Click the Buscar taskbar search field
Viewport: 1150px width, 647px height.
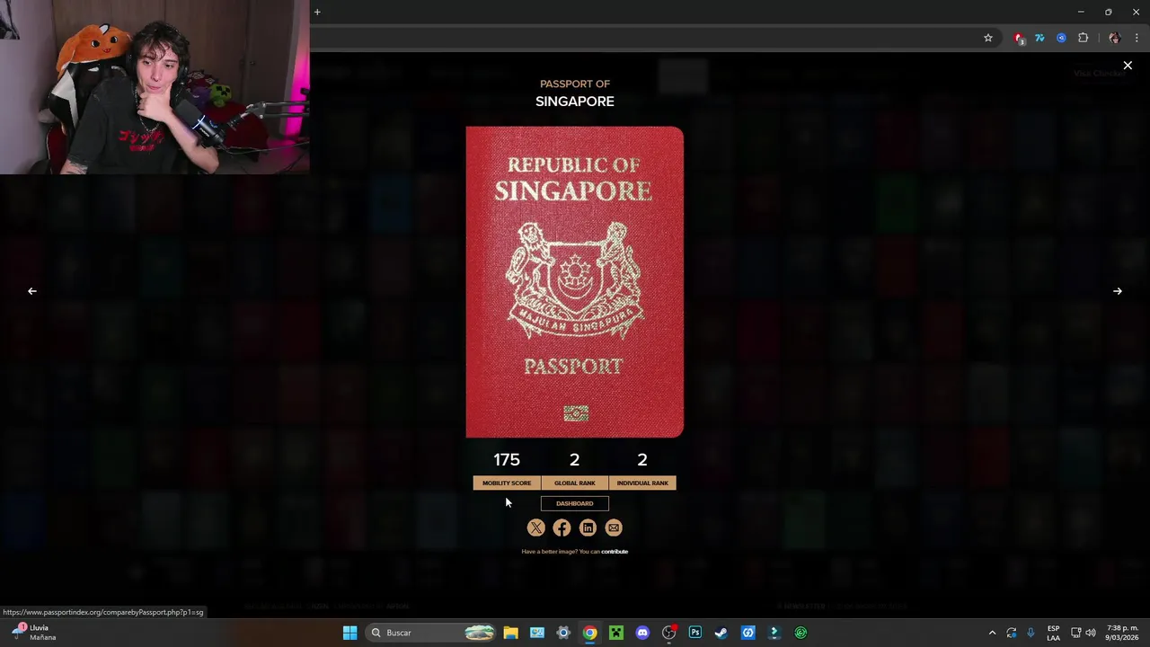click(432, 633)
